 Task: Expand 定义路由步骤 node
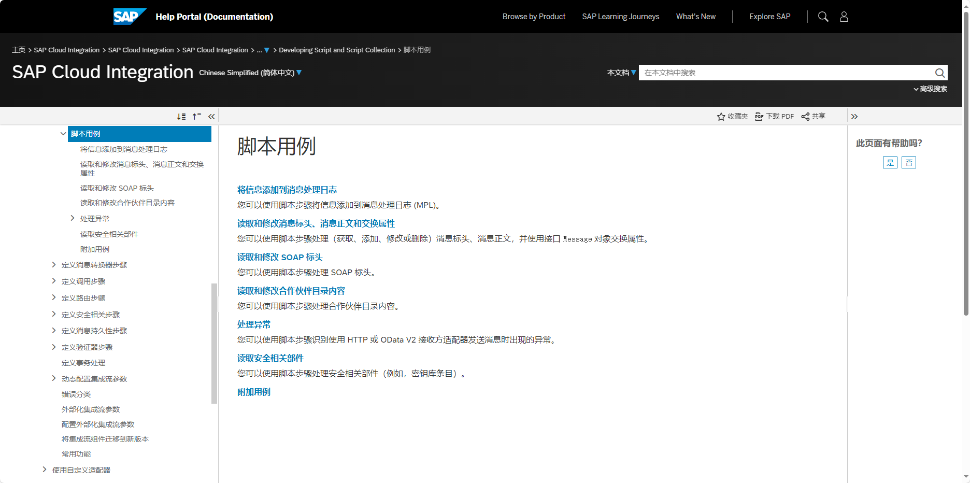[54, 297]
